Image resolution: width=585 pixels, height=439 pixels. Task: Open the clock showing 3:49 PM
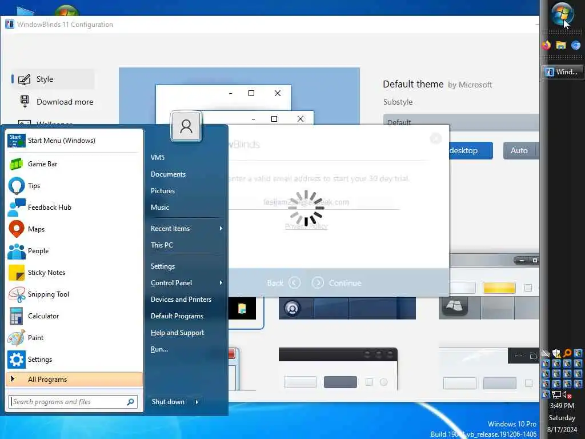(562, 406)
